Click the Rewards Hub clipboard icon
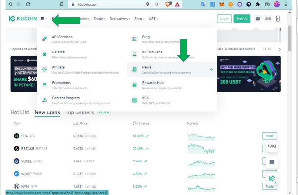Viewport: 298px width, 195px height. [134, 85]
